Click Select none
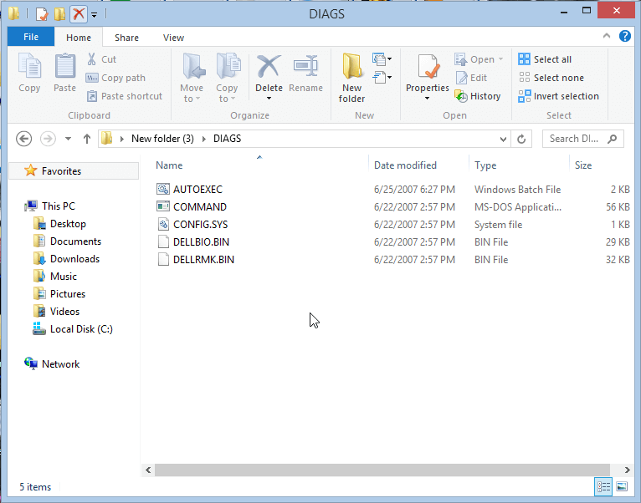 551,78
